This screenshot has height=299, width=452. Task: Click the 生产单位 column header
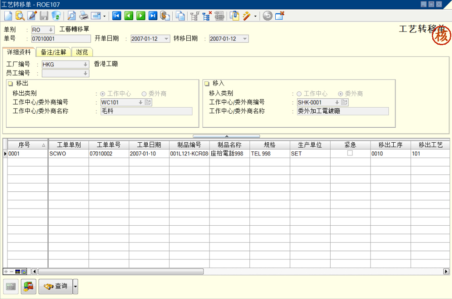[310, 145]
